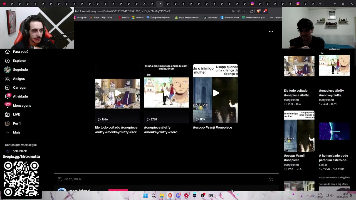Viewport: 356px width, 200px height.
Task: Like sidebar video with 281 likes
Action: (285, 104)
